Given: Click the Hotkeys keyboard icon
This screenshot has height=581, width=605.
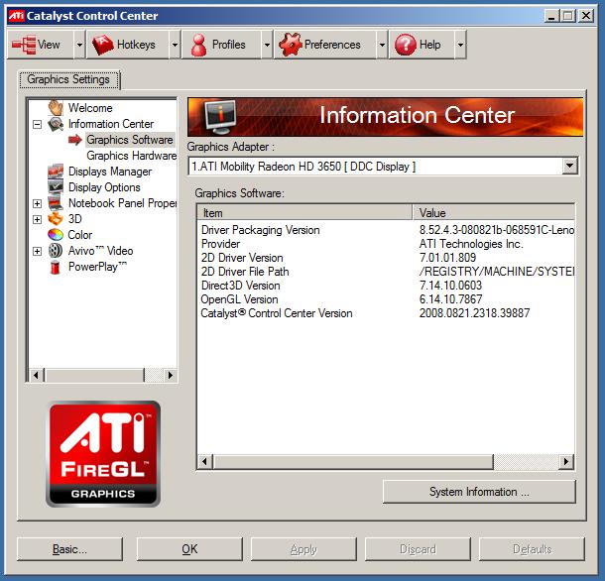Looking at the screenshot, I should click(102, 45).
